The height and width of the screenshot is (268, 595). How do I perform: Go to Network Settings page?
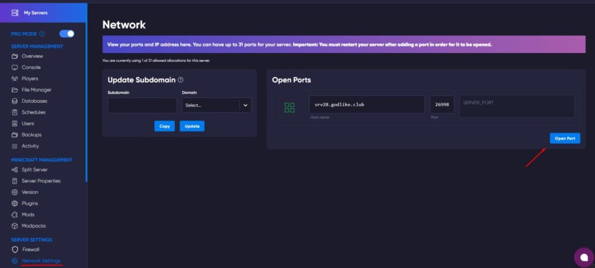(40, 261)
